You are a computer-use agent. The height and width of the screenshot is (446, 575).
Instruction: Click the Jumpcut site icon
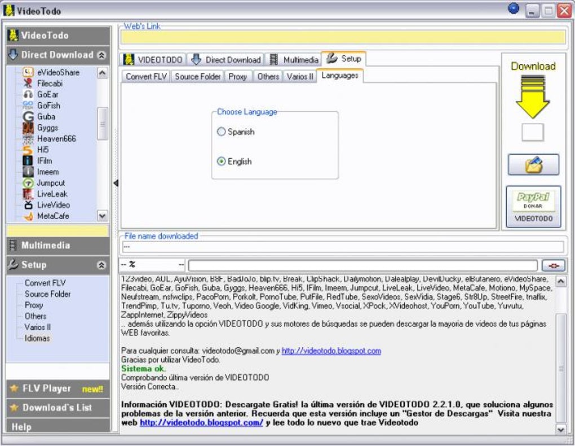tap(28, 183)
